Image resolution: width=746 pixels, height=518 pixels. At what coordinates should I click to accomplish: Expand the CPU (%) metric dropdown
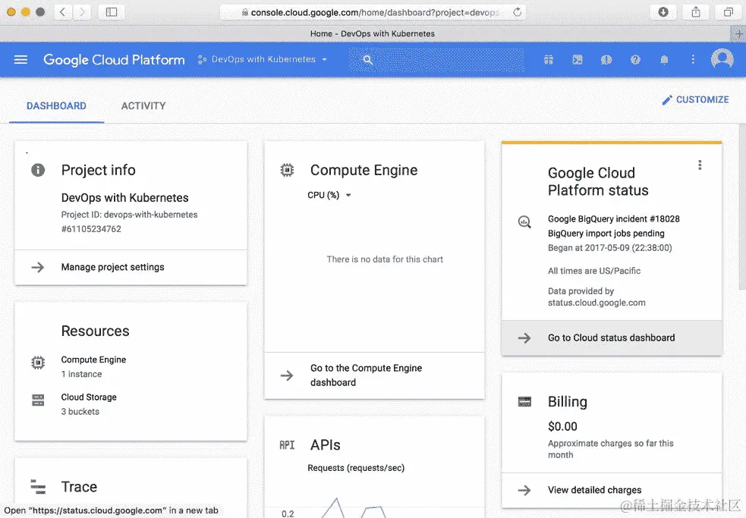point(329,195)
